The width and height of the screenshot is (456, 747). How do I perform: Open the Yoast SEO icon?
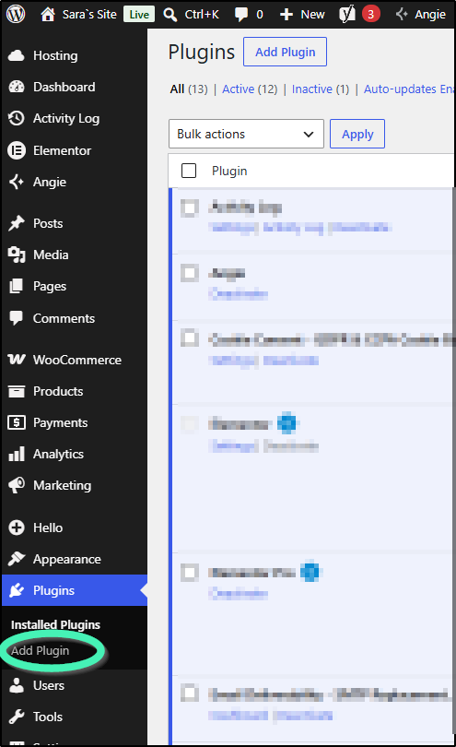(347, 15)
